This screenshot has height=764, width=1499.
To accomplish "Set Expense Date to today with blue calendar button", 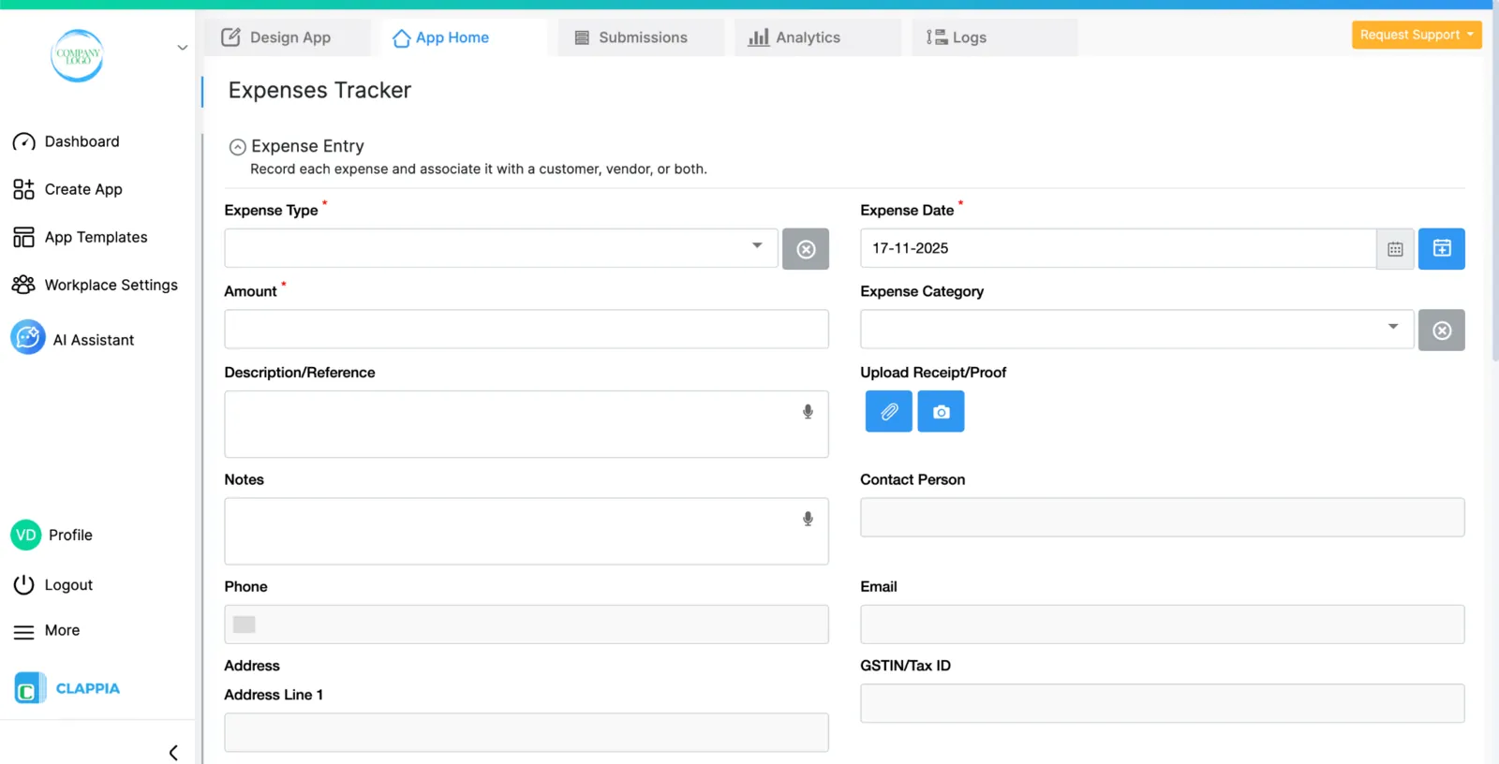I will pos(1442,249).
